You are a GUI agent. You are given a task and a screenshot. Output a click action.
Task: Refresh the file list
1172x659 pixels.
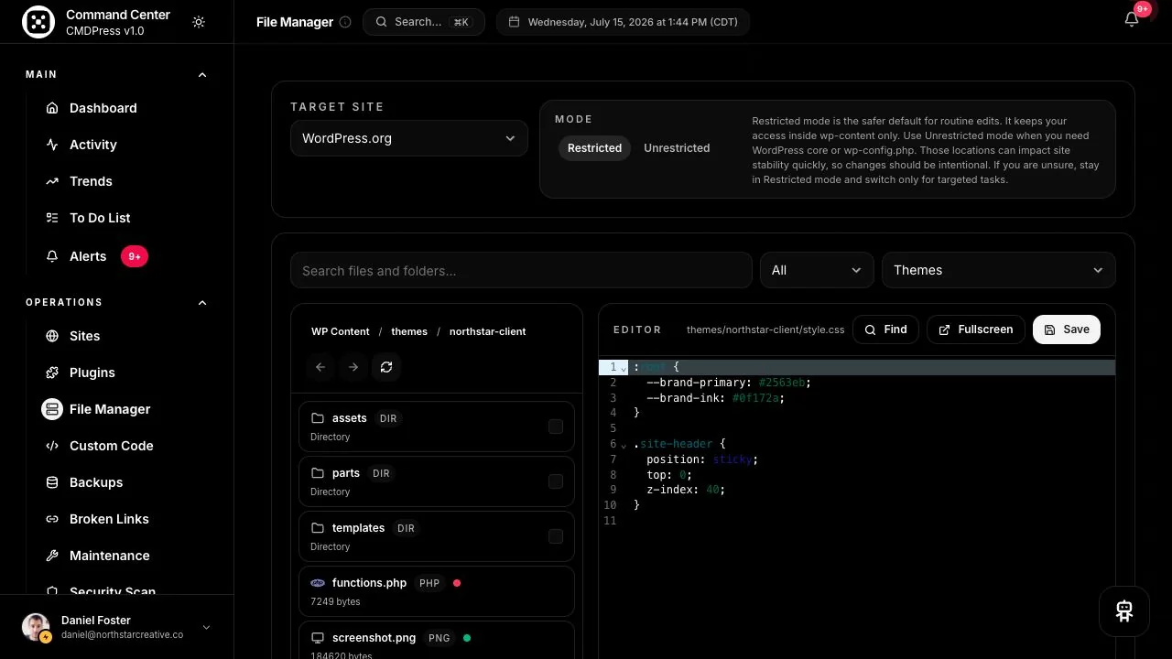tap(386, 367)
